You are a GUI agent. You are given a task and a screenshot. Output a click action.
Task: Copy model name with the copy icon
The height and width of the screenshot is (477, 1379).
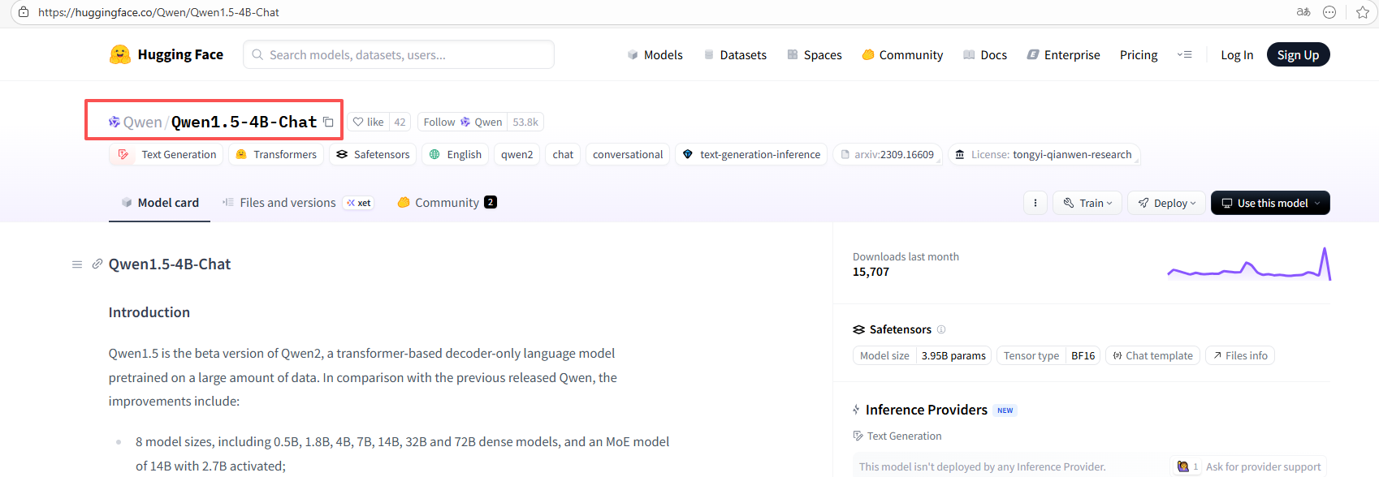tap(328, 122)
